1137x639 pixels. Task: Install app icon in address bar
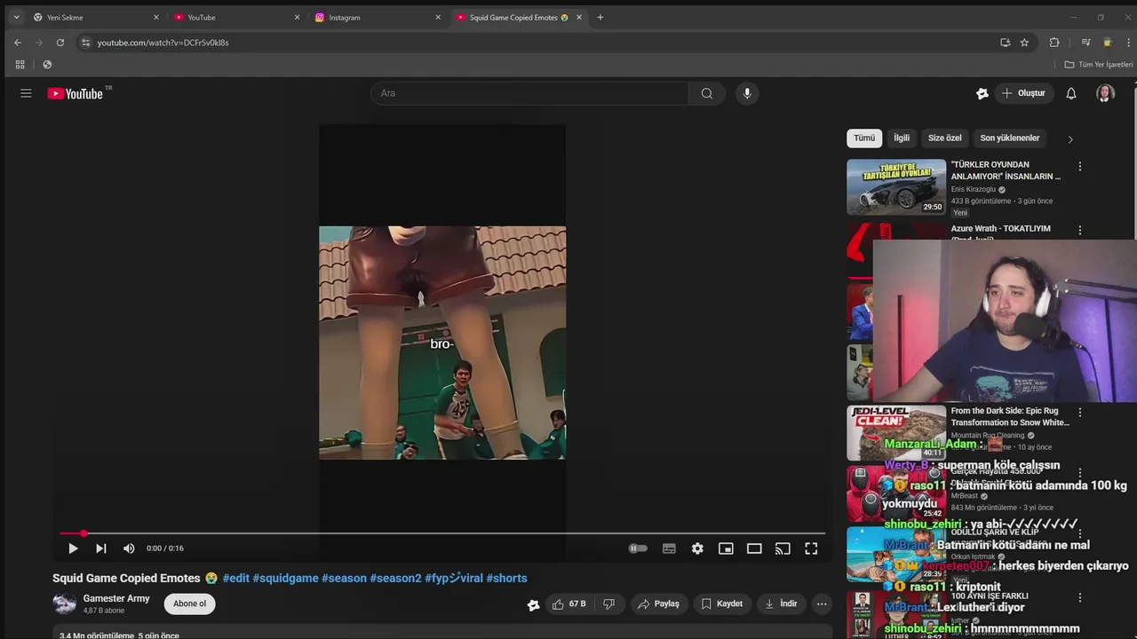point(1005,43)
